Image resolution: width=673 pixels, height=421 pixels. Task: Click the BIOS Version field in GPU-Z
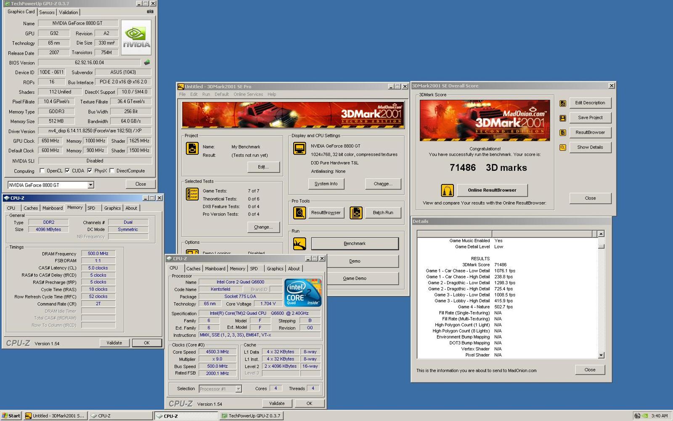click(x=90, y=62)
